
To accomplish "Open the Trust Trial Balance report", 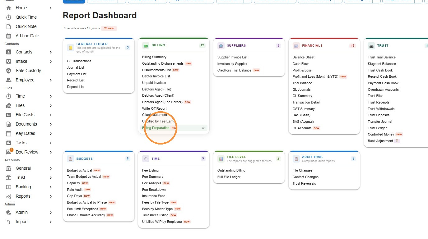I will 382,57.
